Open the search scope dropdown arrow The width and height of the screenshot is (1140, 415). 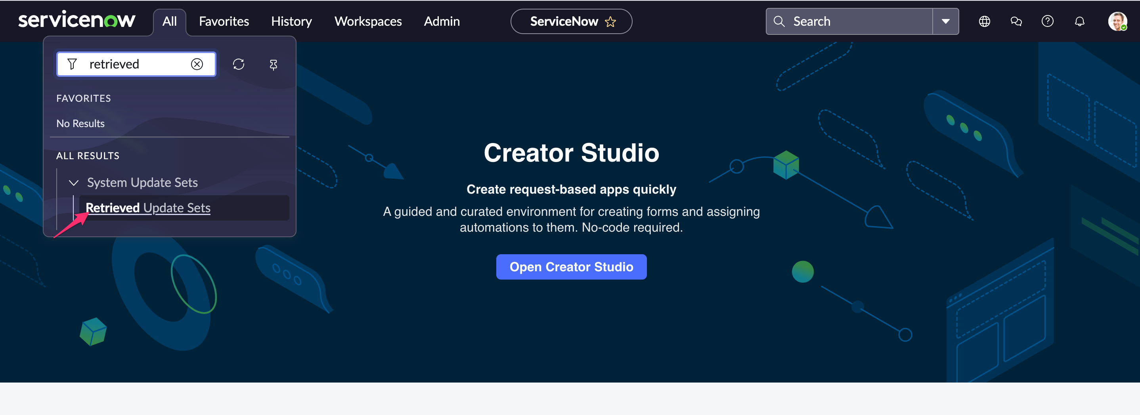tap(946, 21)
